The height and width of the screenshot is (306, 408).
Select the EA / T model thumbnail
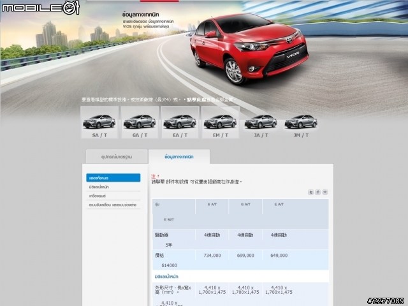[x=180, y=122]
